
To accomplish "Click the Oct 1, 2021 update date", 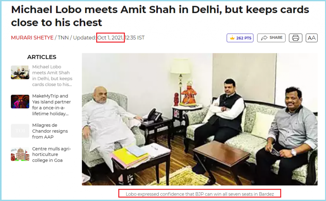I will click(110, 37).
